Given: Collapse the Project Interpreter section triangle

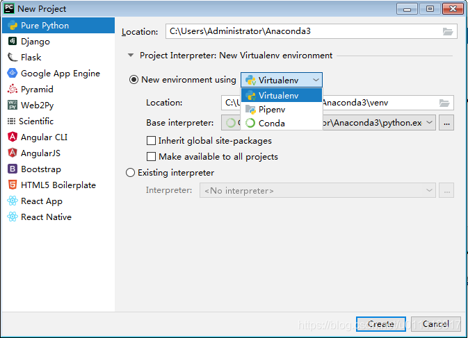Looking at the screenshot, I should click(x=131, y=55).
